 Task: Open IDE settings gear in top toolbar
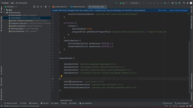click(188, 3)
